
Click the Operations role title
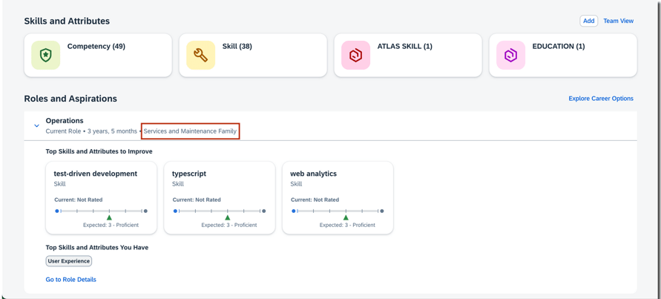coord(65,121)
